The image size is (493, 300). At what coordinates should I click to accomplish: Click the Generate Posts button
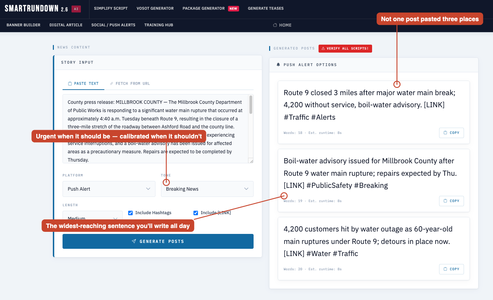[x=158, y=241]
